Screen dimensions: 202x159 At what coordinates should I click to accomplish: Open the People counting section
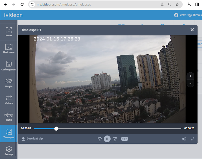click(9, 83)
